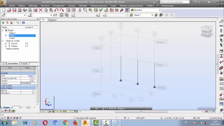Click the view horizontal scrollbar thumb
The image size is (224, 126).
point(141,111)
